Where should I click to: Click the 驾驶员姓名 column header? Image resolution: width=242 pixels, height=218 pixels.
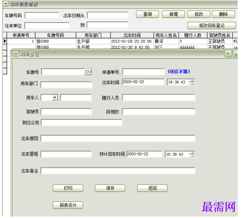coord(219,35)
